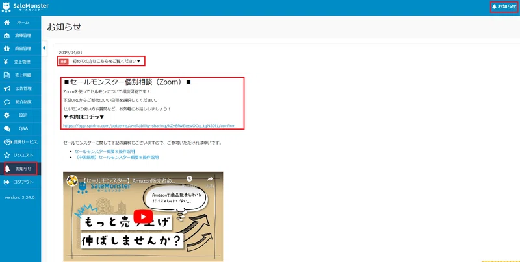Click the line 下記URLからご都合のいい日程を選択してください。
The image size is (520, 262).
click(110, 101)
